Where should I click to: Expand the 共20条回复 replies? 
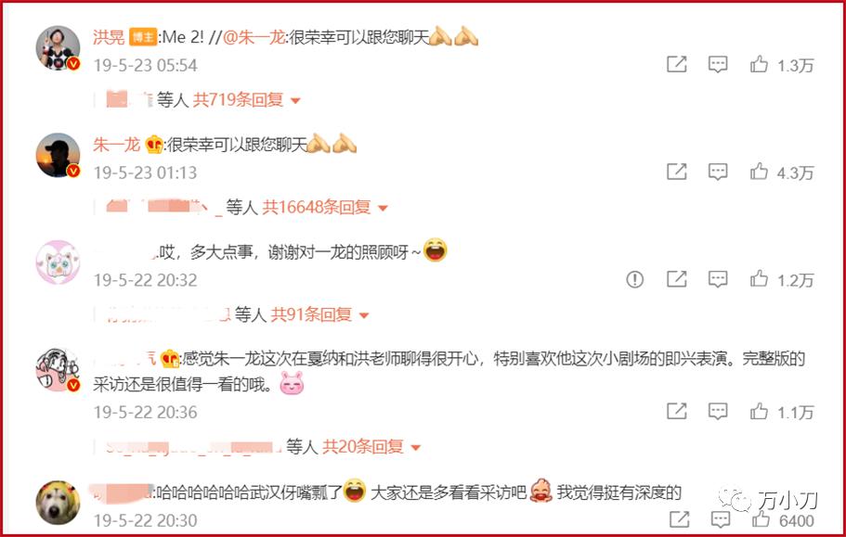pyautogui.click(x=371, y=446)
